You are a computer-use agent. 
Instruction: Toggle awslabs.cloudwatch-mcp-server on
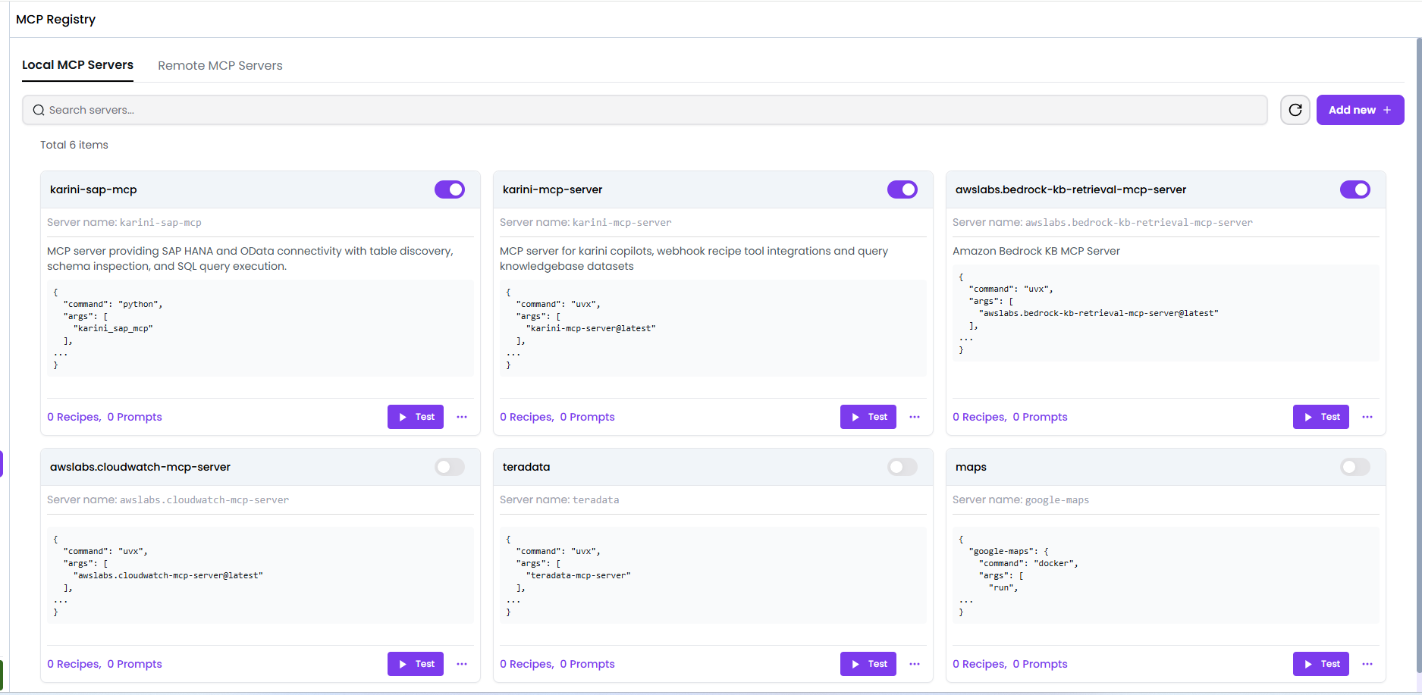click(449, 467)
